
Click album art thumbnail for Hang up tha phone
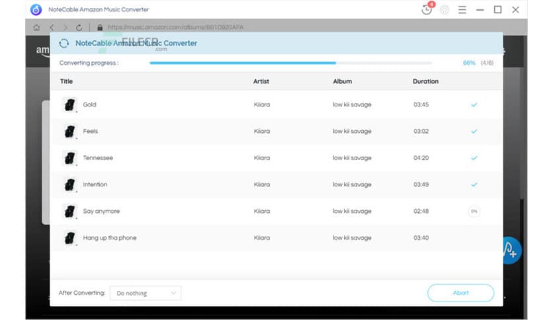[x=70, y=238]
